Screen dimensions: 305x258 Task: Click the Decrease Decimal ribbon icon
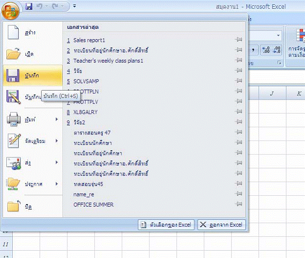pos(277,50)
